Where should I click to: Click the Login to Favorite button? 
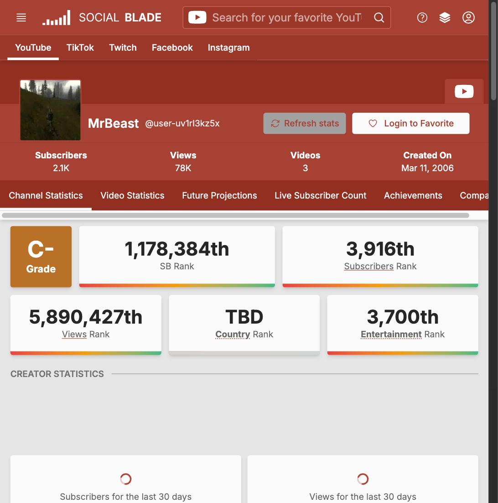pos(410,123)
